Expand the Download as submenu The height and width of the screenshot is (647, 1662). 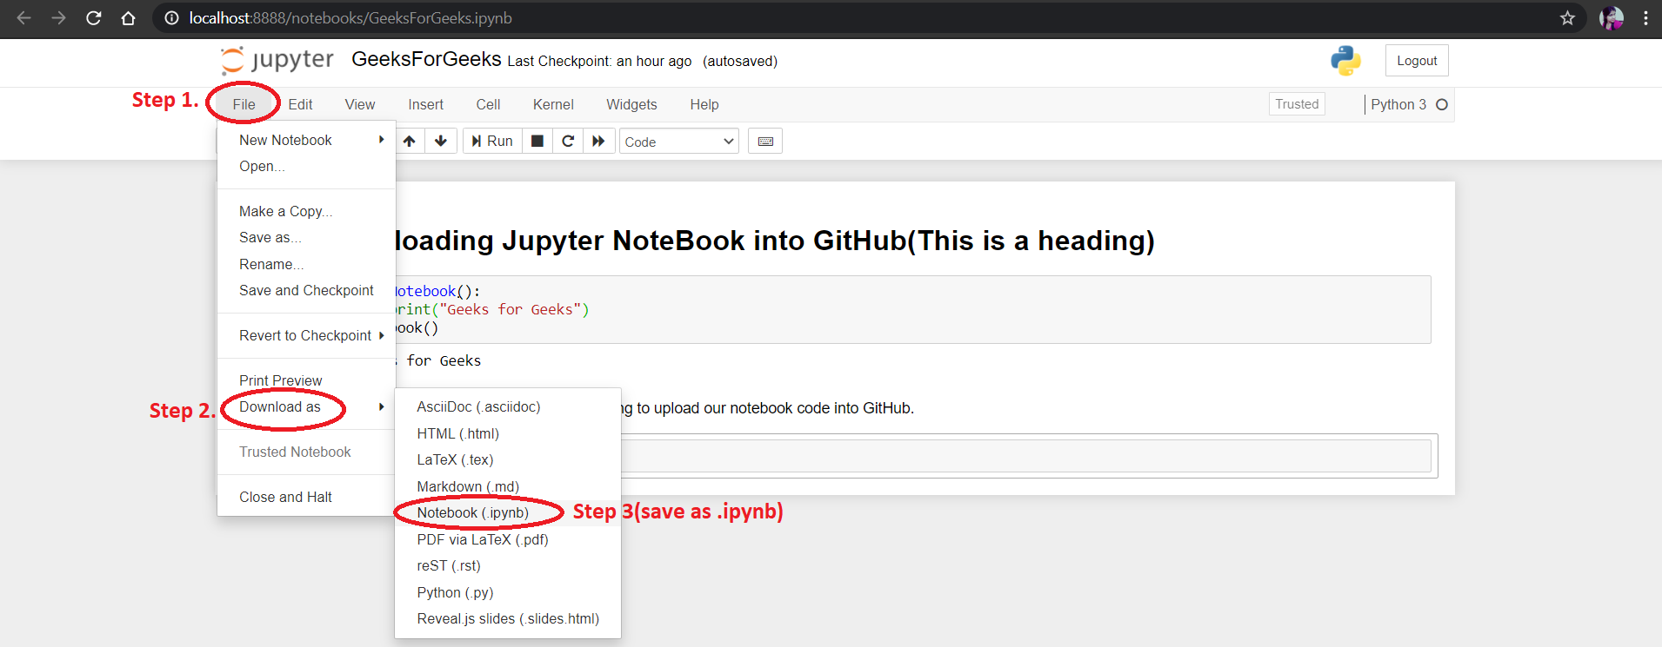point(306,407)
